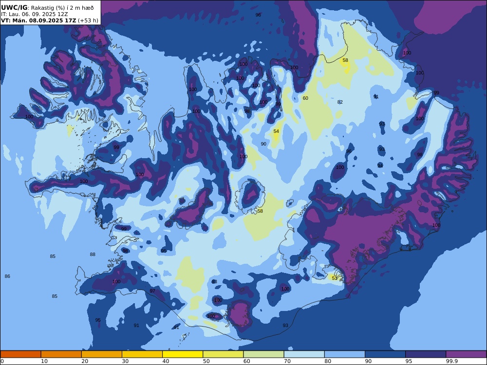Image resolution: width=487 pixels, height=365 pixels.
Task: Click the 54 humidity value on the map
Action: [276, 131]
